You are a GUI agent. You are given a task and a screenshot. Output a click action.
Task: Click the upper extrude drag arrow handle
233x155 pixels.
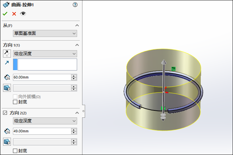coord(164,62)
